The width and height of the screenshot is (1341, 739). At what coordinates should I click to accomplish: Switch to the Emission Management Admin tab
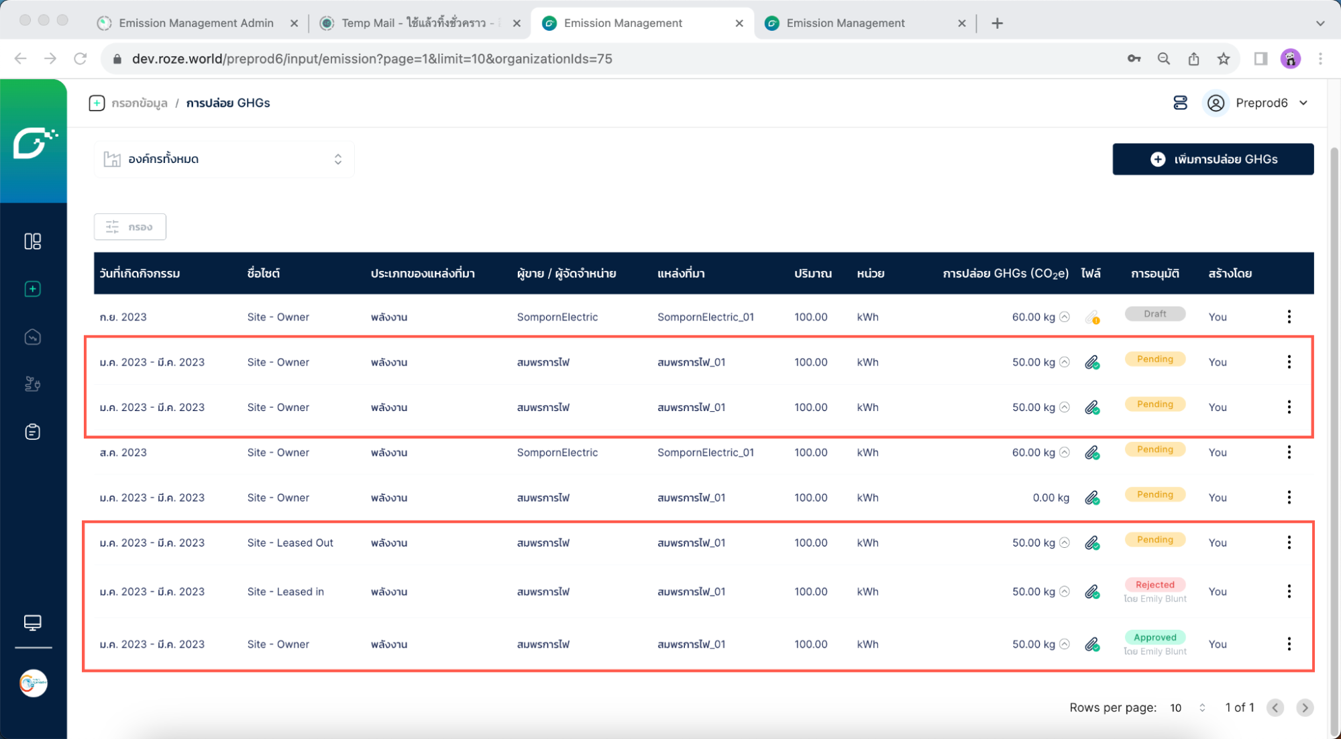[x=196, y=23]
